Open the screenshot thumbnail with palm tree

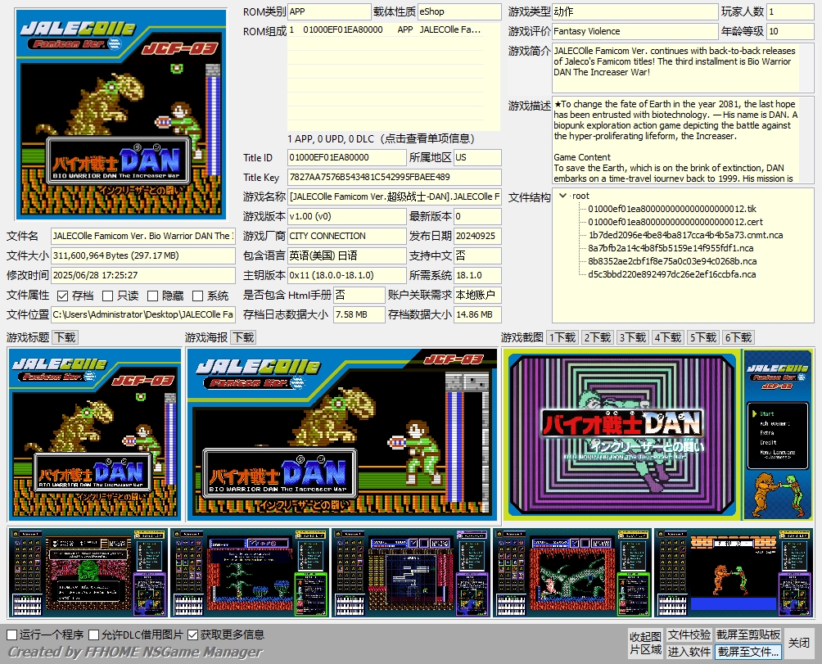pyautogui.click(x=250, y=573)
